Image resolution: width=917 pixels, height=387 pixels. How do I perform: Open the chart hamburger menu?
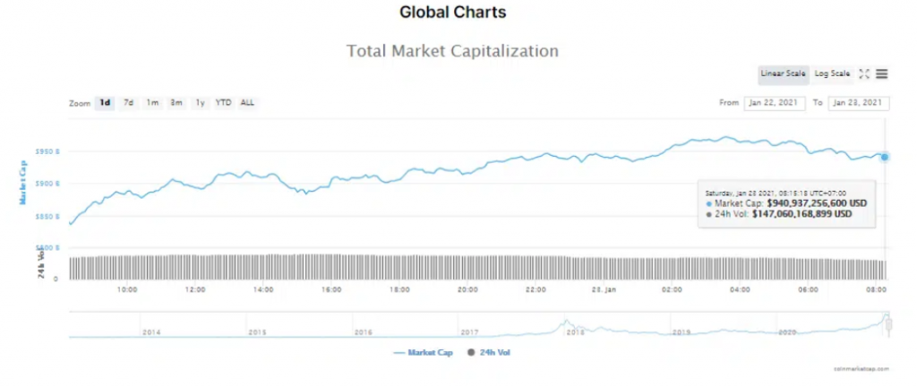click(882, 74)
